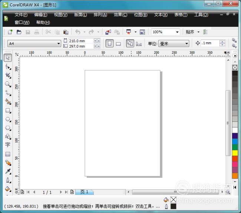Open the Options icon beside 贴齐
This screenshot has height=213, width=241.
click(205, 32)
